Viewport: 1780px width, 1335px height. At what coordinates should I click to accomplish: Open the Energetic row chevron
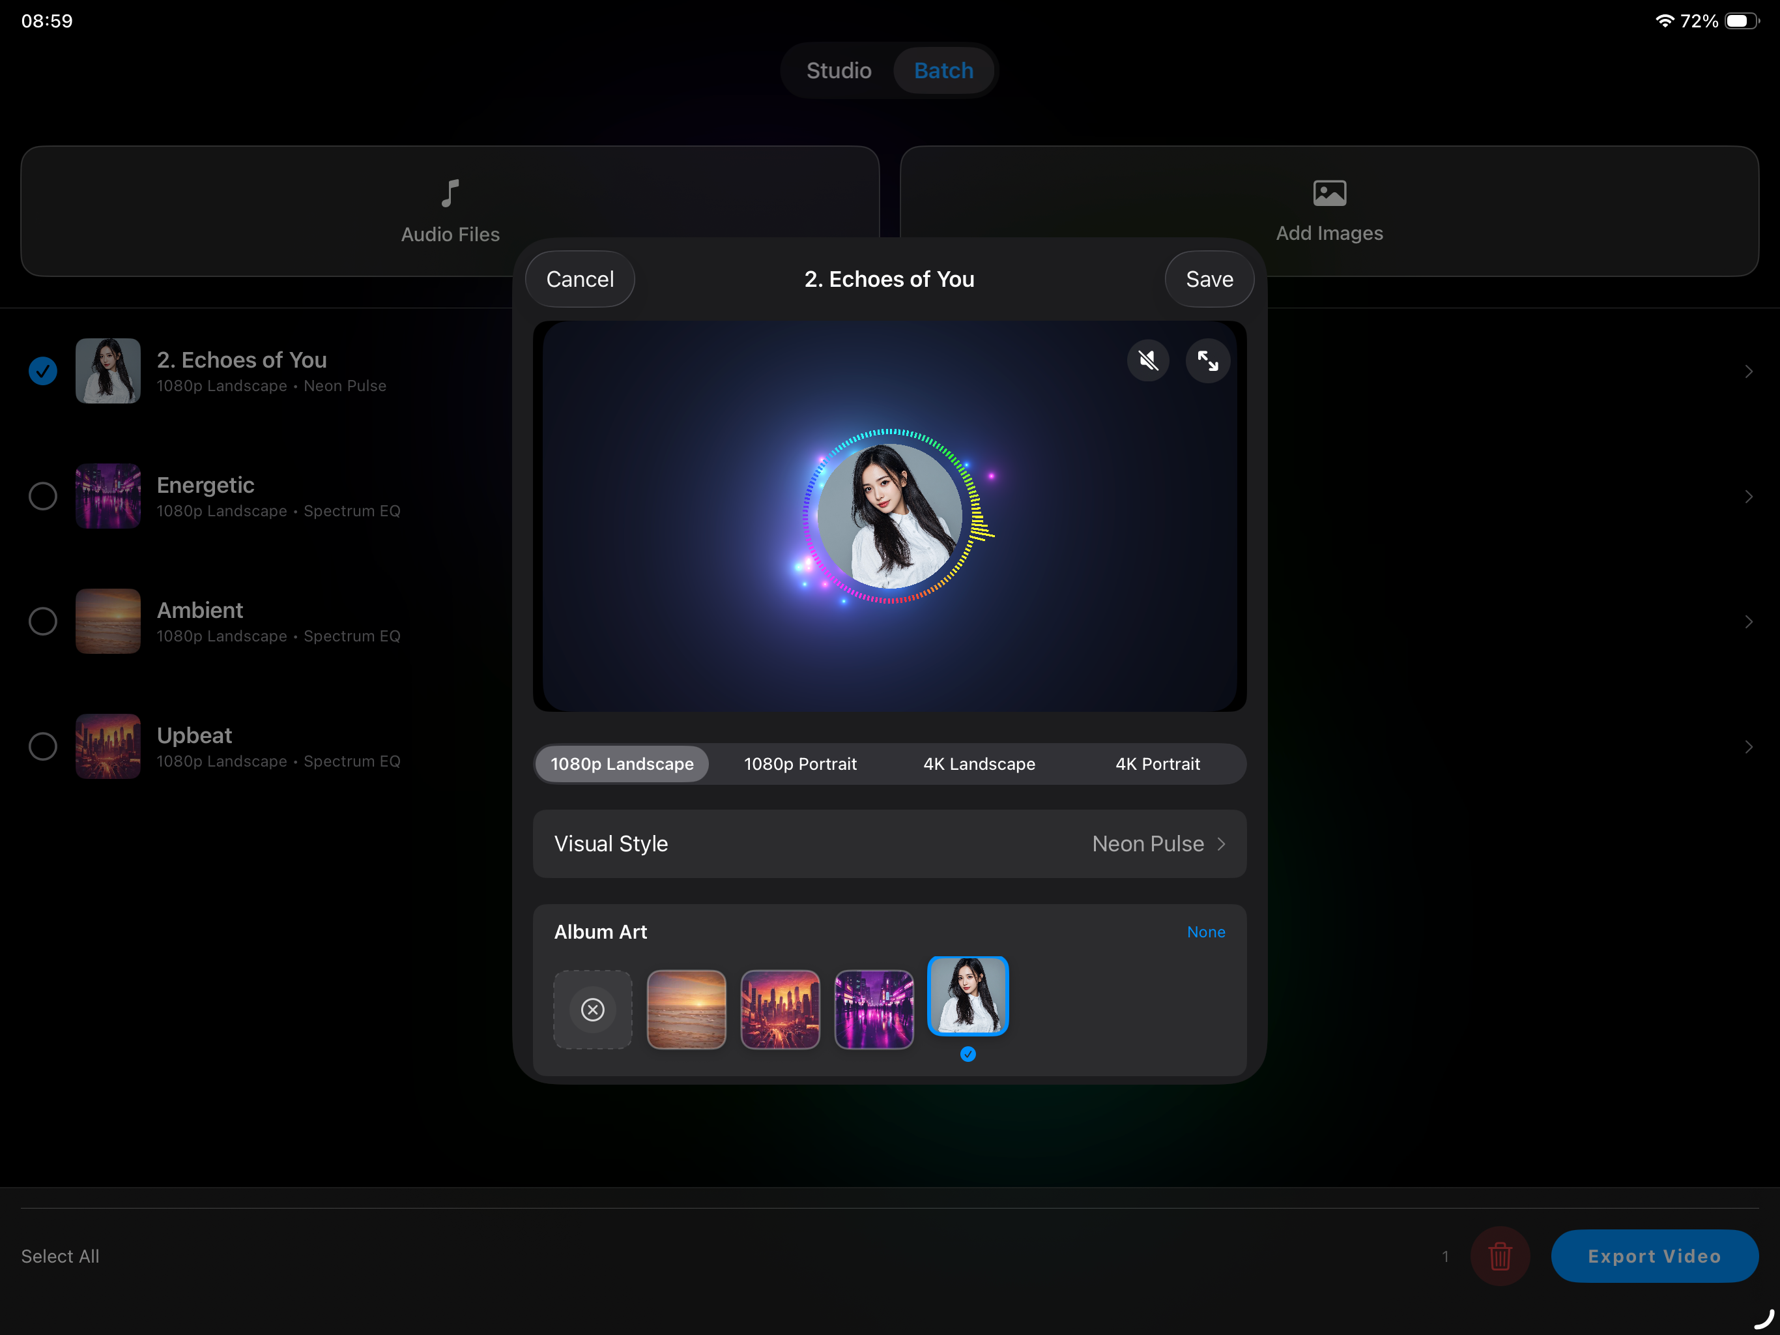coord(1749,497)
